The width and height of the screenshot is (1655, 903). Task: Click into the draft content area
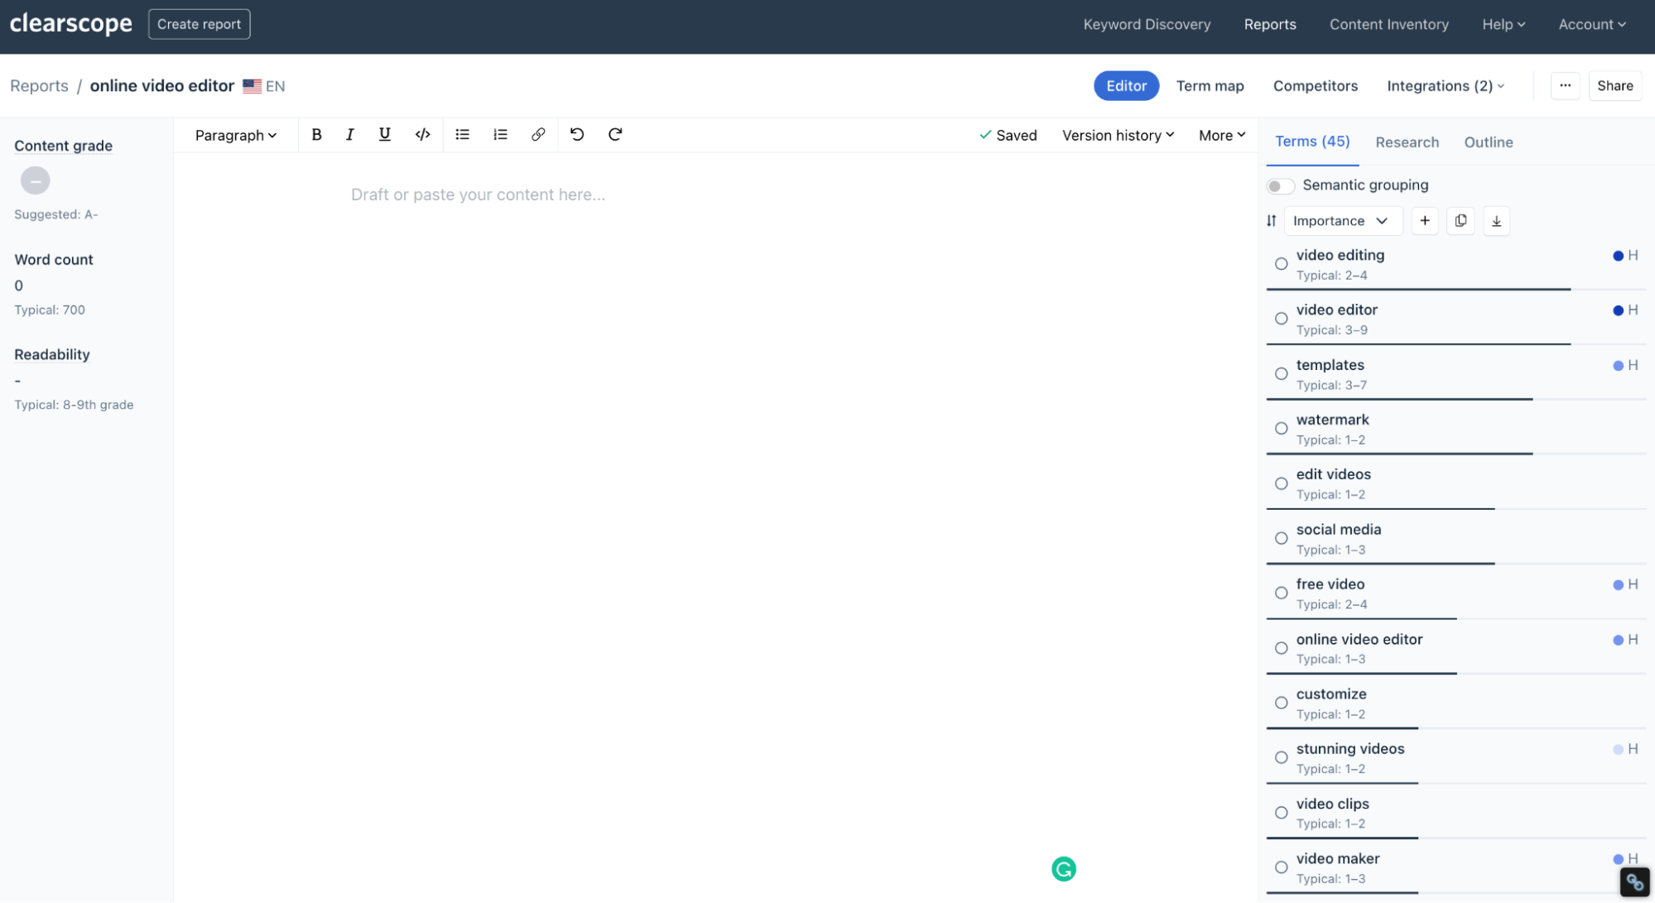tap(478, 195)
